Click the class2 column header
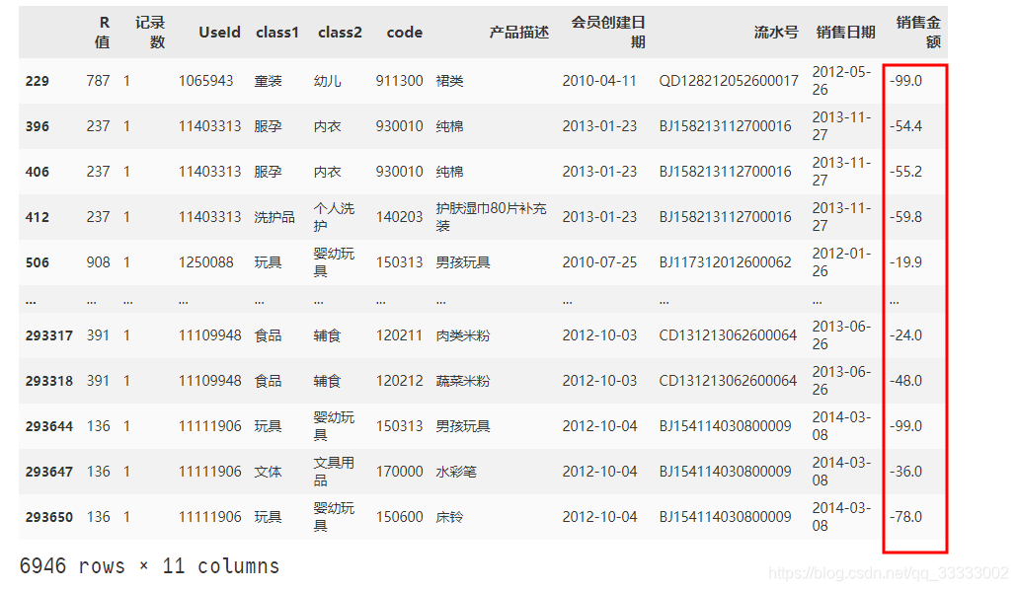Screen dimensions: 1018x591 [340, 32]
